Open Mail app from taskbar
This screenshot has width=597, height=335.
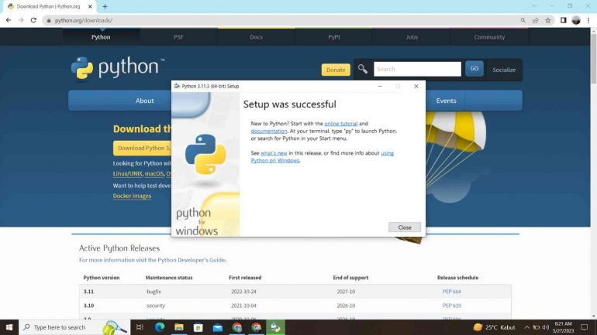[x=218, y=327]
